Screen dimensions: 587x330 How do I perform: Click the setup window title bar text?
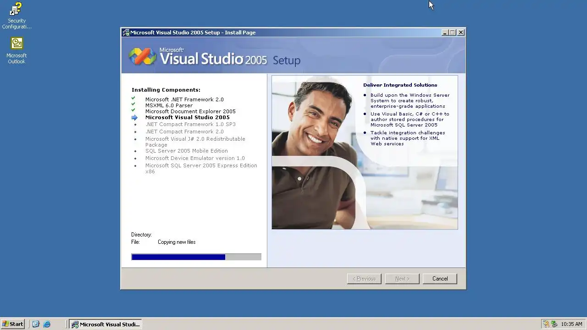point(193,33)
